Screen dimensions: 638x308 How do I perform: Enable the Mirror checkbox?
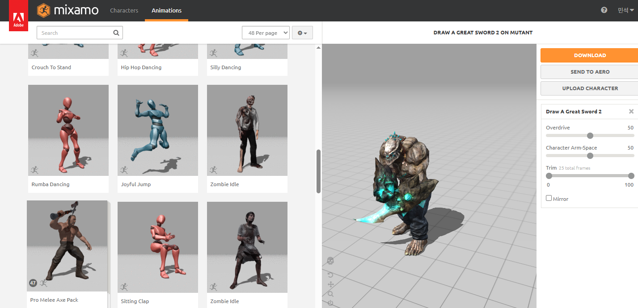click(x=549, y=198)
